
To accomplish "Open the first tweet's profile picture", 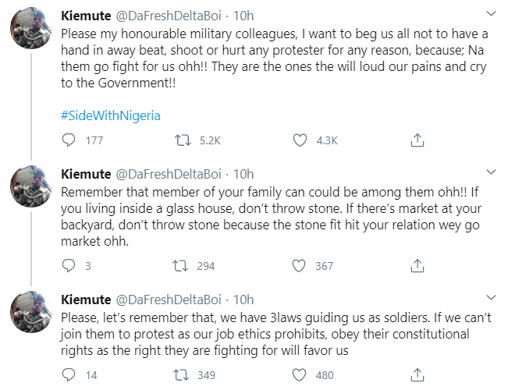I will pos(30,34).
